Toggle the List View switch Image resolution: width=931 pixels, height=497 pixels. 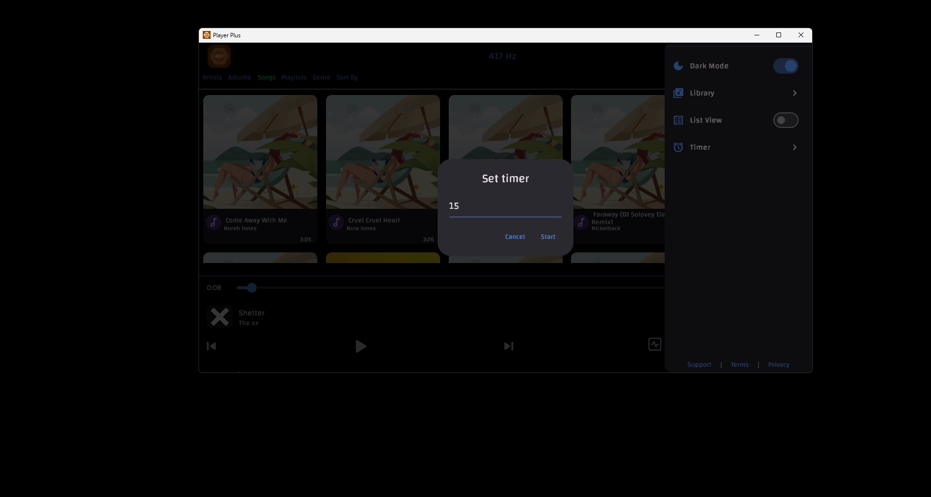785,120
